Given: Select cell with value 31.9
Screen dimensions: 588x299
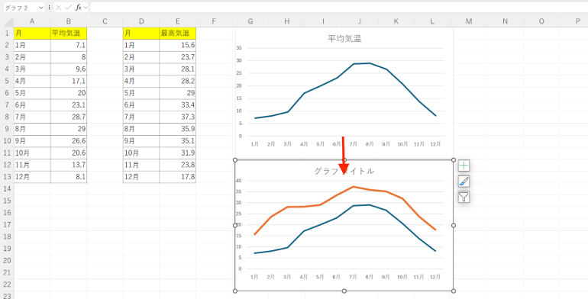Looking at the screenshot, I should [x=177, y=153].
